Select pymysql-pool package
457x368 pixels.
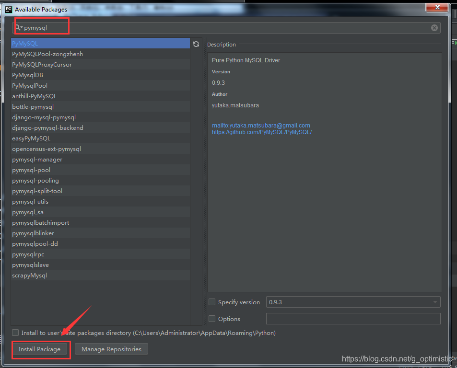(101, 170)
